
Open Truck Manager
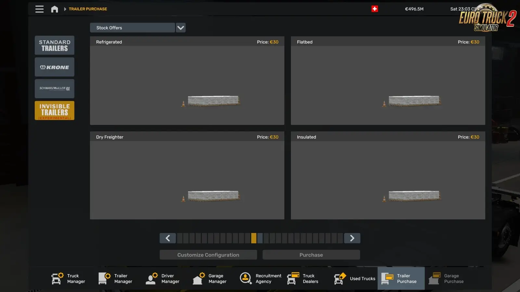point(69,279)
